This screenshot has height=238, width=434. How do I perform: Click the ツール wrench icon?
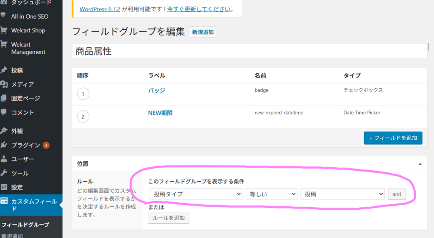[4, 173]
